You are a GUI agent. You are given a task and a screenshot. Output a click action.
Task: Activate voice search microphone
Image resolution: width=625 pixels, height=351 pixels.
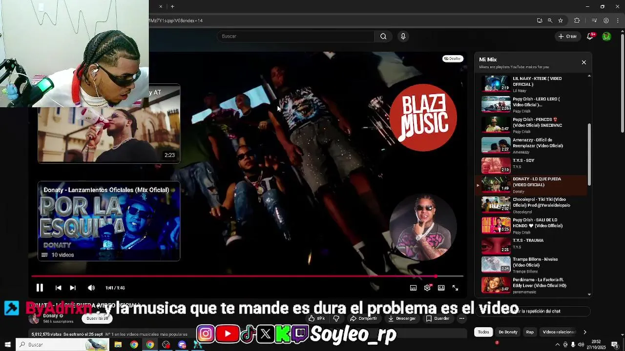tap(403, 36)
